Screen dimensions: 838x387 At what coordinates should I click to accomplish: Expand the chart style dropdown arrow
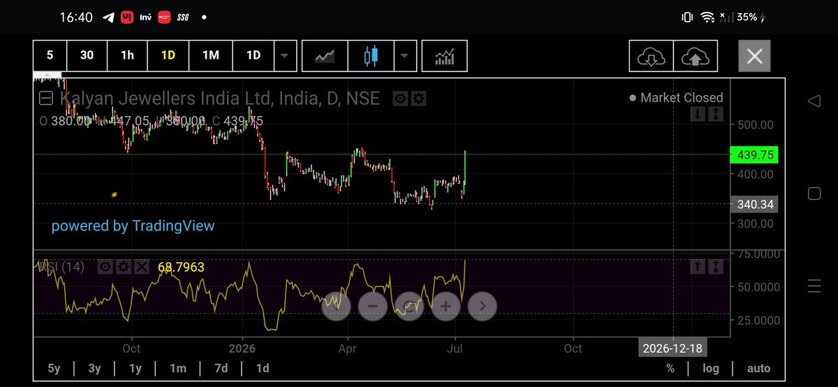406,56
